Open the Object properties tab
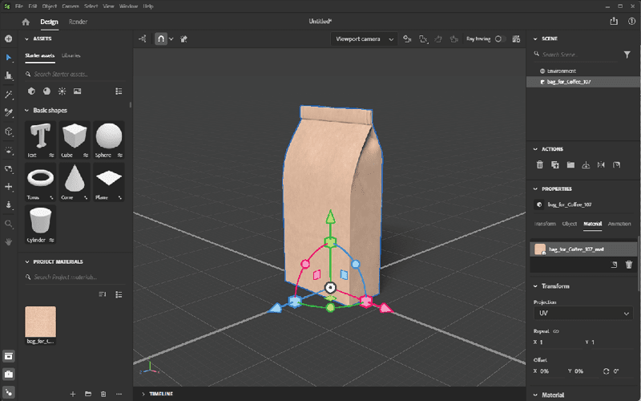 570,224
